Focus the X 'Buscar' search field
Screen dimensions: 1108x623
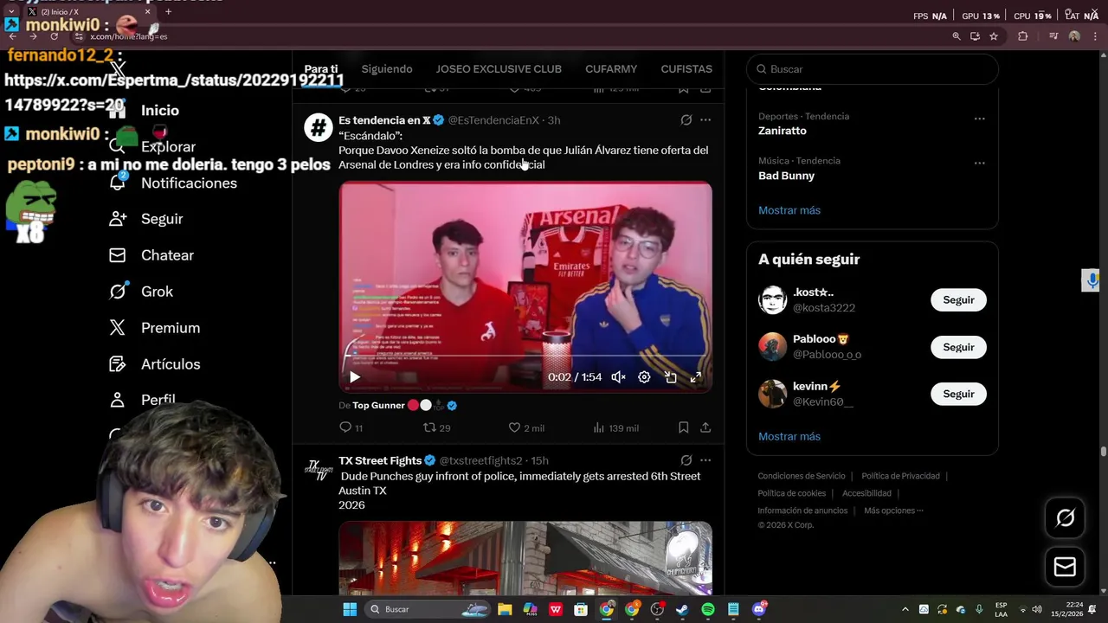click(x=873, y=69)
